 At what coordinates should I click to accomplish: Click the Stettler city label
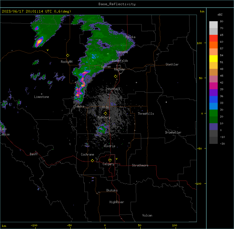[172, 64]
